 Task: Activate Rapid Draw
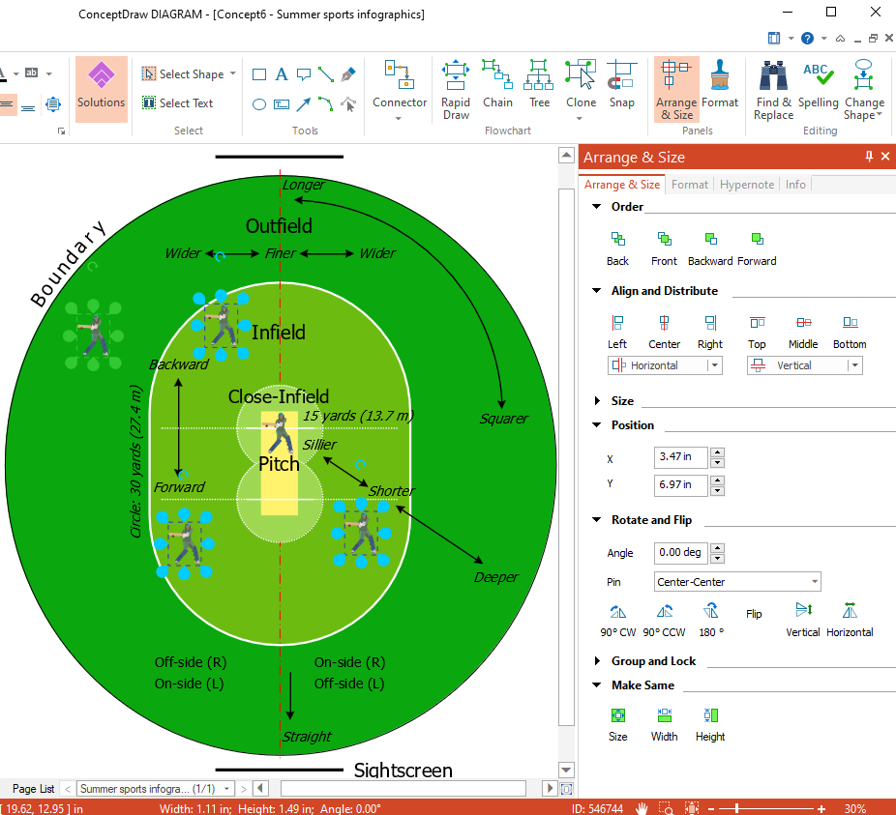tap(456, 90)
